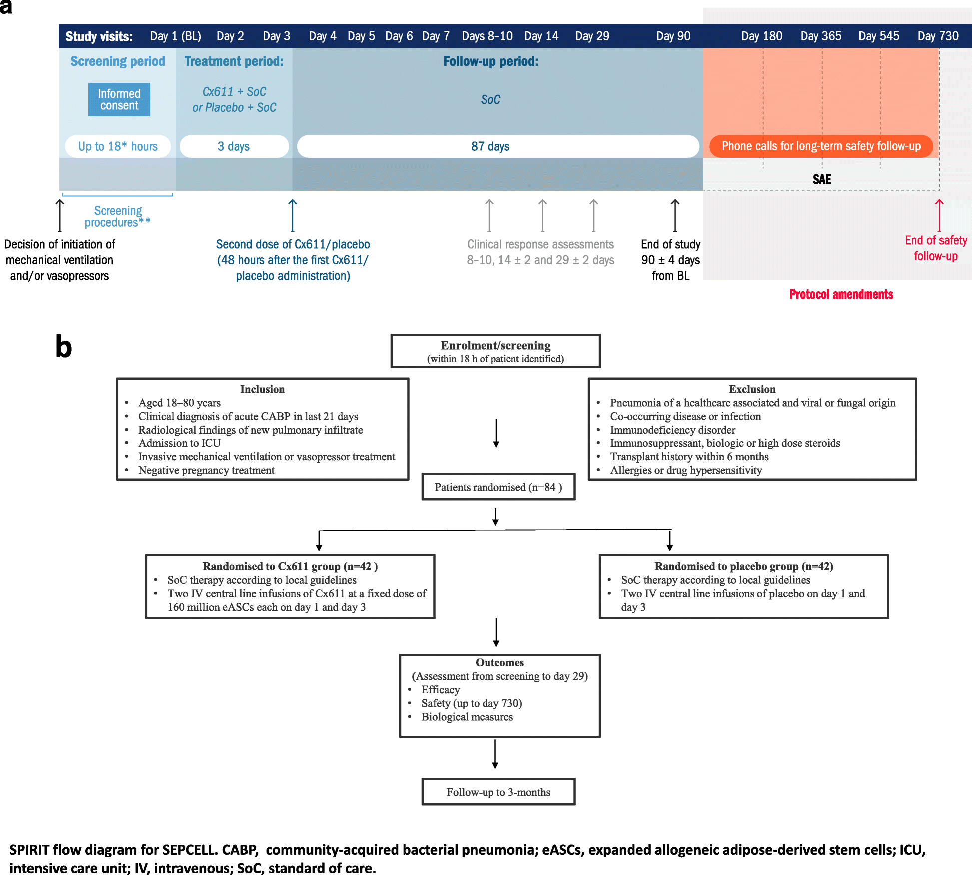Select the 'Day 6' visit label

pos(399,36)
